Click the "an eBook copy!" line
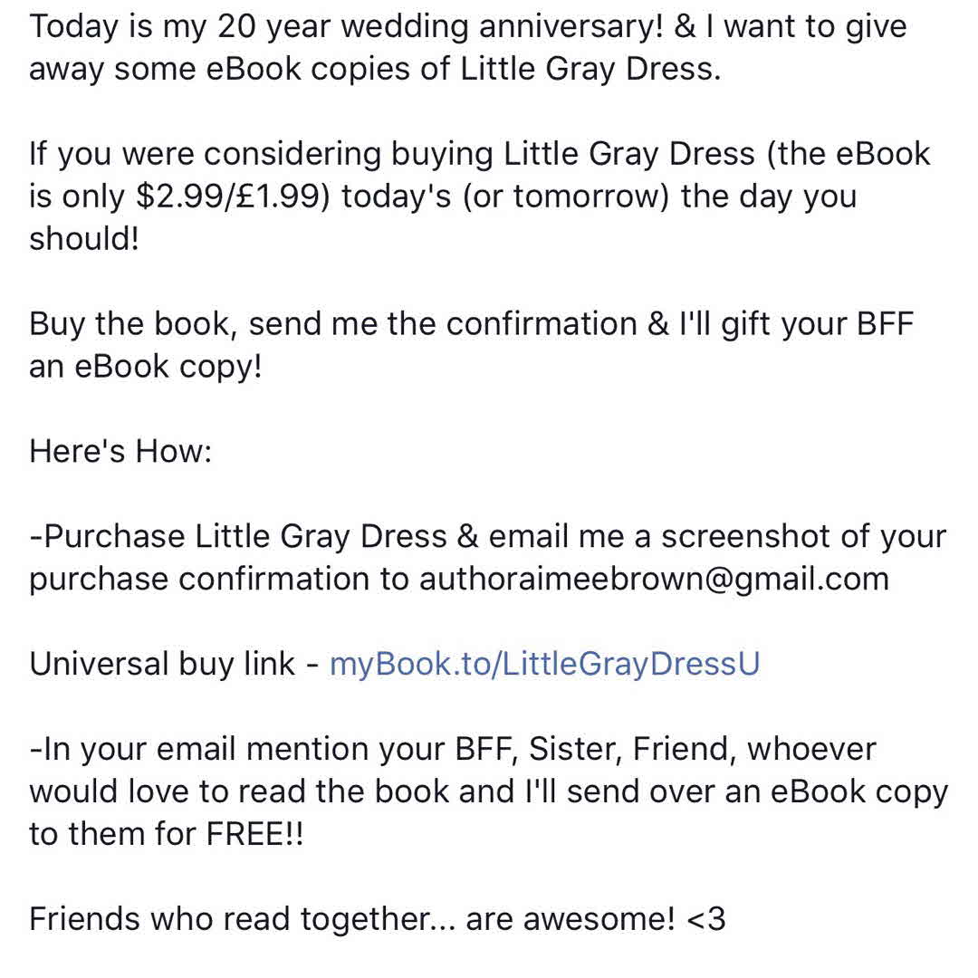The width and height of the screenshot is (978, 978). [145, 367]
